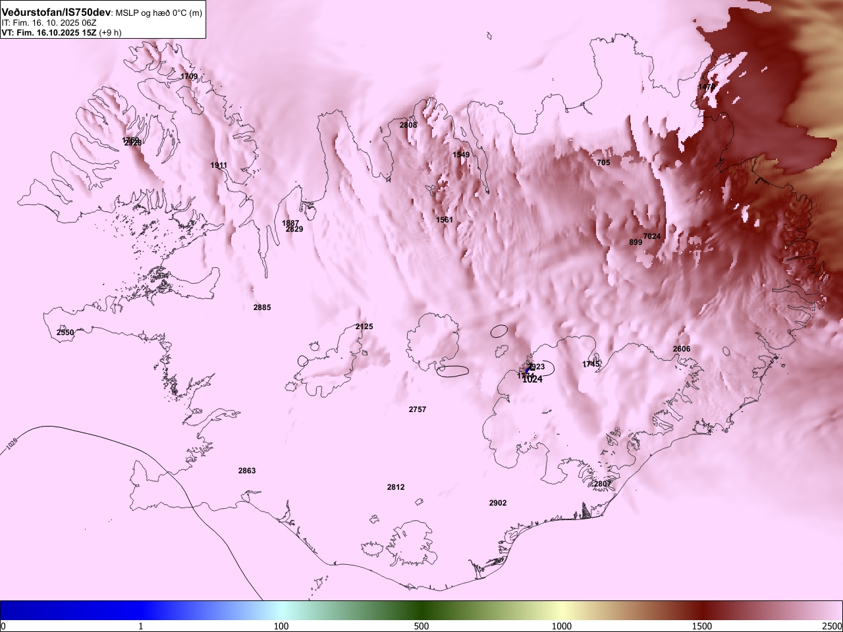Click the Veðurstofan/IS750dev title text
Screen dimensions: 843x632
(57, 13)
